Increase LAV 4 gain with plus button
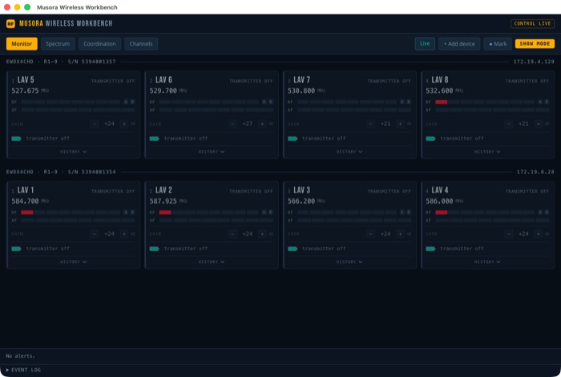Image resolution: width=561 pixels, height=377 pixels. pos(539,233)
